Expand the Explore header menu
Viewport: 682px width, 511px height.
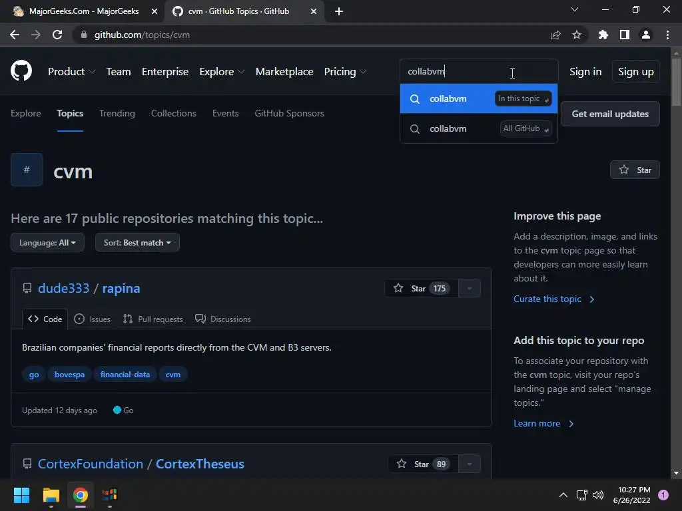tap(222, 71)
